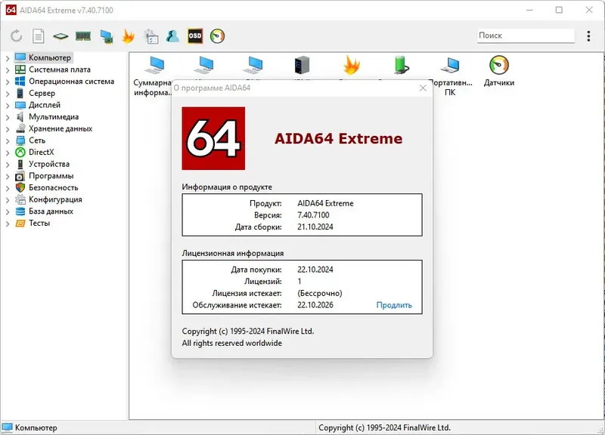Expand the Сеть tree node
605x435 pixels.
point(8,141)
